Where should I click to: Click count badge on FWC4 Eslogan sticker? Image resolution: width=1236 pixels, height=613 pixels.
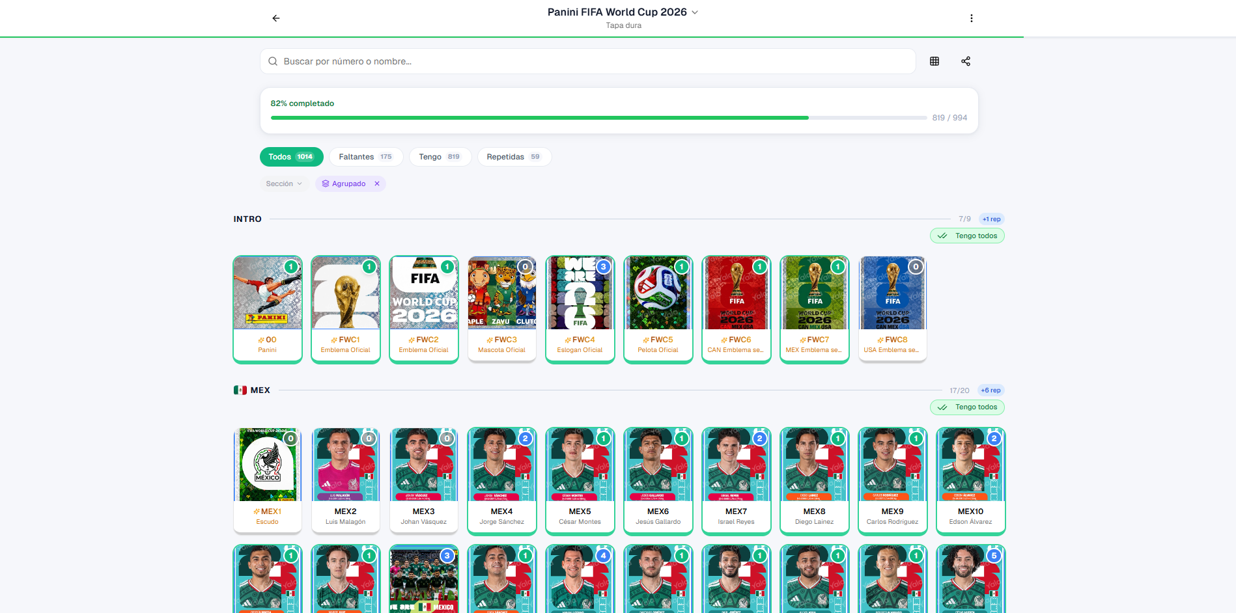pos(604,267)
